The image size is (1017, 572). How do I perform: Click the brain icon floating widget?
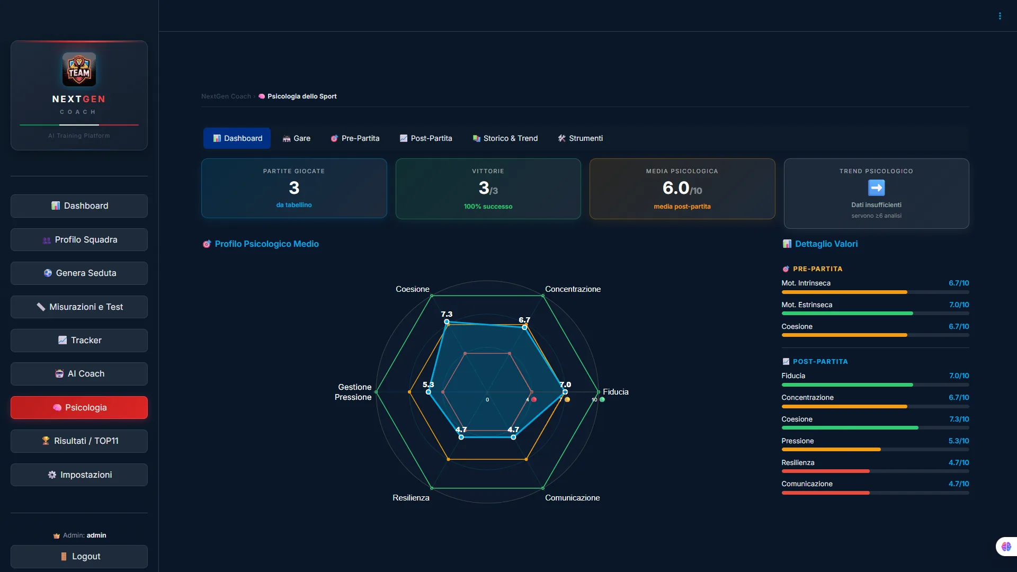tap(1006, 547)
